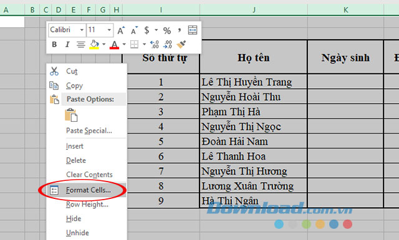Expand fill color dropdown arrow
The image size is (399, 240).
(x=104, y=44)
